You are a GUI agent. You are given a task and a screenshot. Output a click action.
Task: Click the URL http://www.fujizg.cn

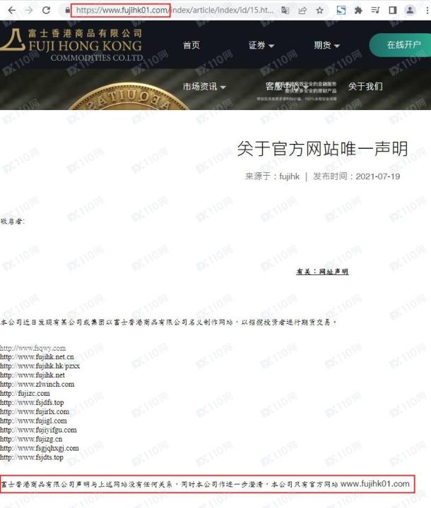point(31,440)
